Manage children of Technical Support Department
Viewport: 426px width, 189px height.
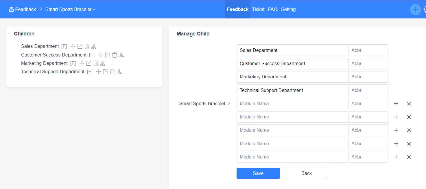point(119,72)
